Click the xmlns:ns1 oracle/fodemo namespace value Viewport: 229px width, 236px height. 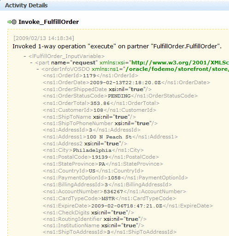pyautogui.click(x=177, y=69)
